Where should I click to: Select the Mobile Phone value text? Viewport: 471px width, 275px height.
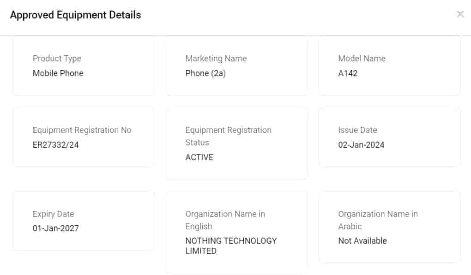coord(58,73)
